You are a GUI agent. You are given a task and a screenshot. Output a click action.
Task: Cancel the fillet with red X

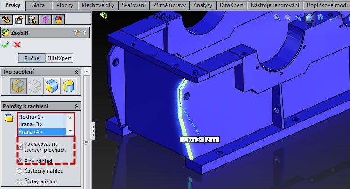[17, 45]
